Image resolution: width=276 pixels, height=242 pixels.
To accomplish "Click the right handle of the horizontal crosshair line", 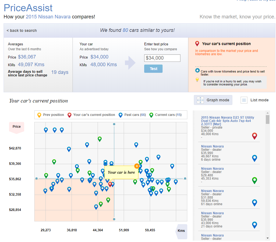I will pos(185,179).
